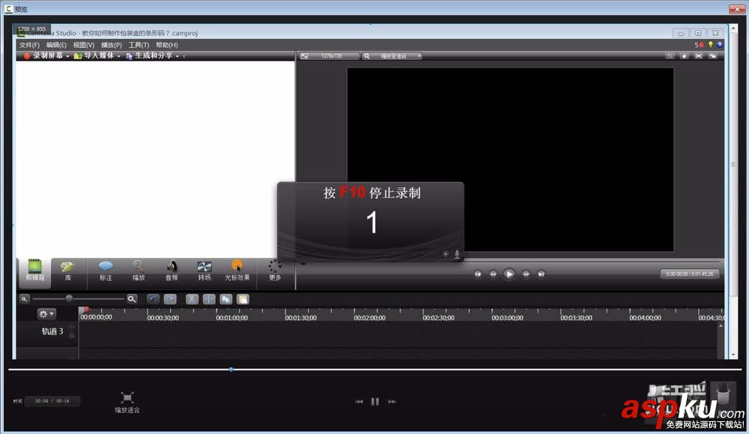
Task: Click the copy tool on timeline toolbar
Action: click(x=226, y=299)
